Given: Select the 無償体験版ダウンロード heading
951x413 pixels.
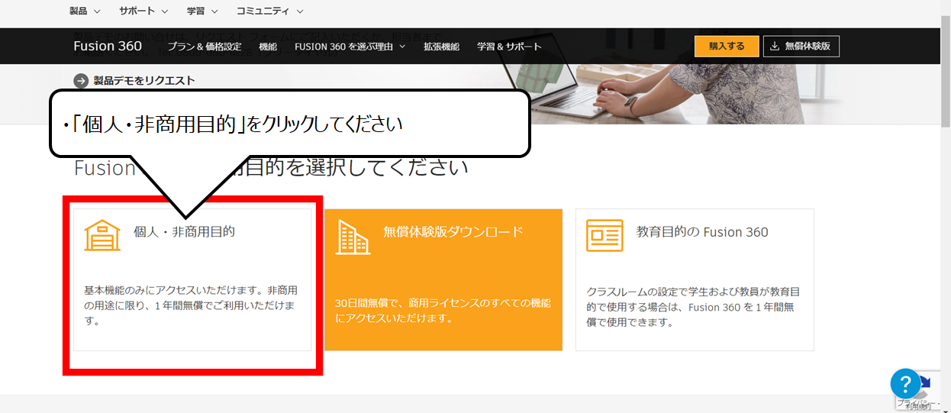Looking at the screenshot, I should 453,231.
